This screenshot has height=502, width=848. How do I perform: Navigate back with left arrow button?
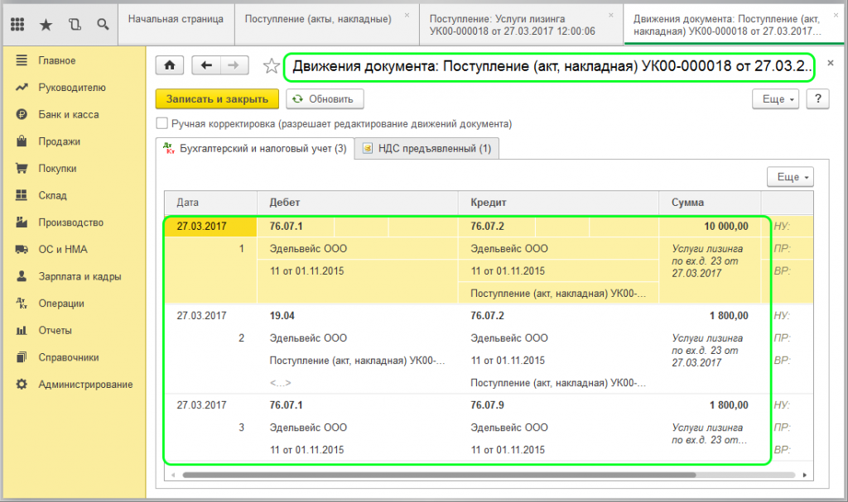[206, 65]
